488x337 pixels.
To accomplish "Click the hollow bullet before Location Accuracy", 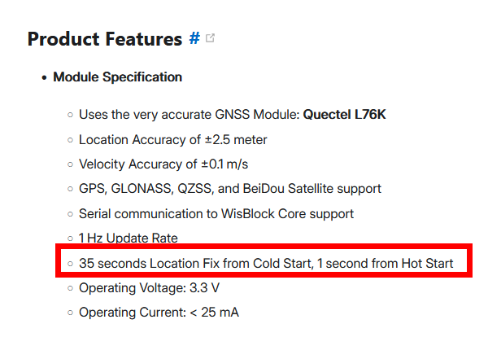I will (x=71, y=139).
